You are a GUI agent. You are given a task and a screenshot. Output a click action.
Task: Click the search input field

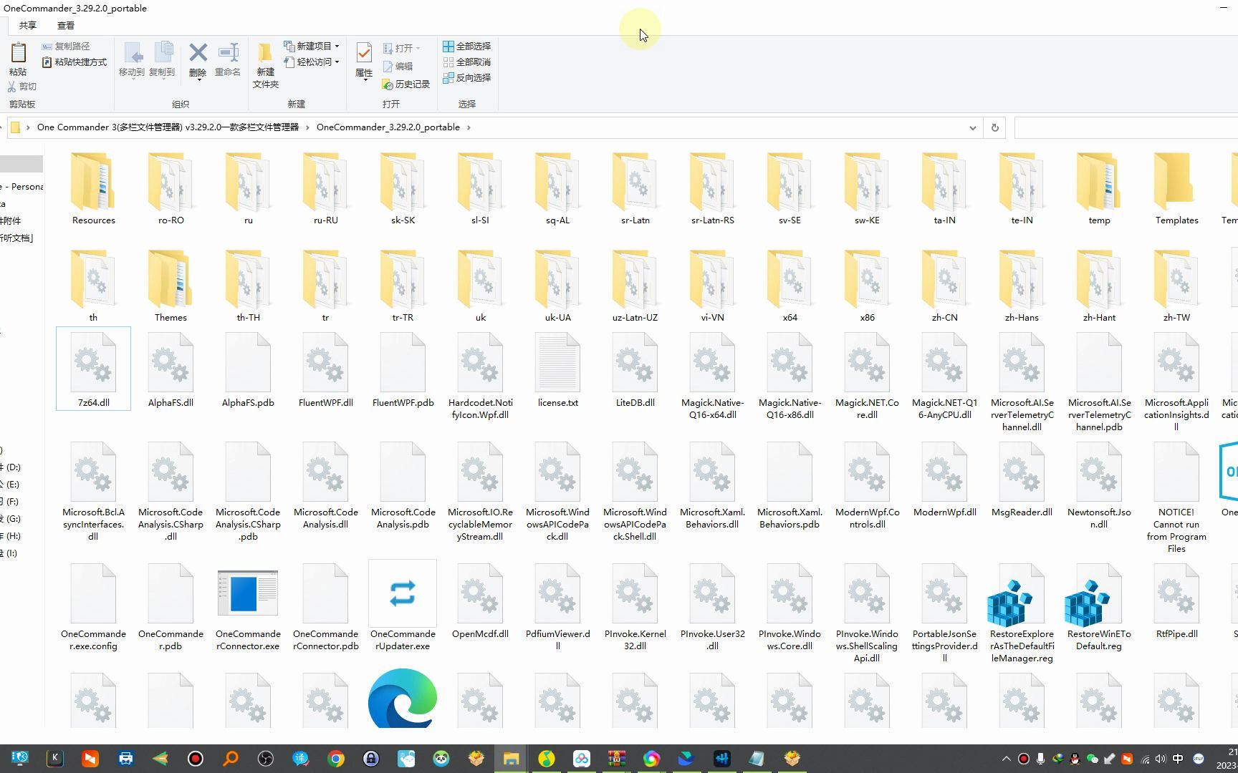[1126, 127]
